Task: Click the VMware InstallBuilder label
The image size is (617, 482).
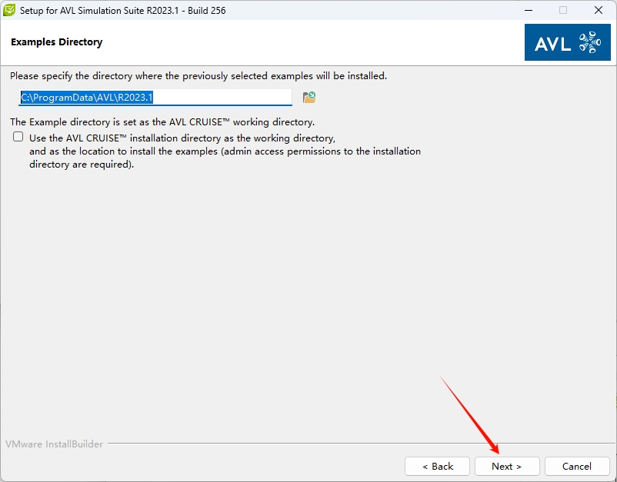Action: [54, 444]
